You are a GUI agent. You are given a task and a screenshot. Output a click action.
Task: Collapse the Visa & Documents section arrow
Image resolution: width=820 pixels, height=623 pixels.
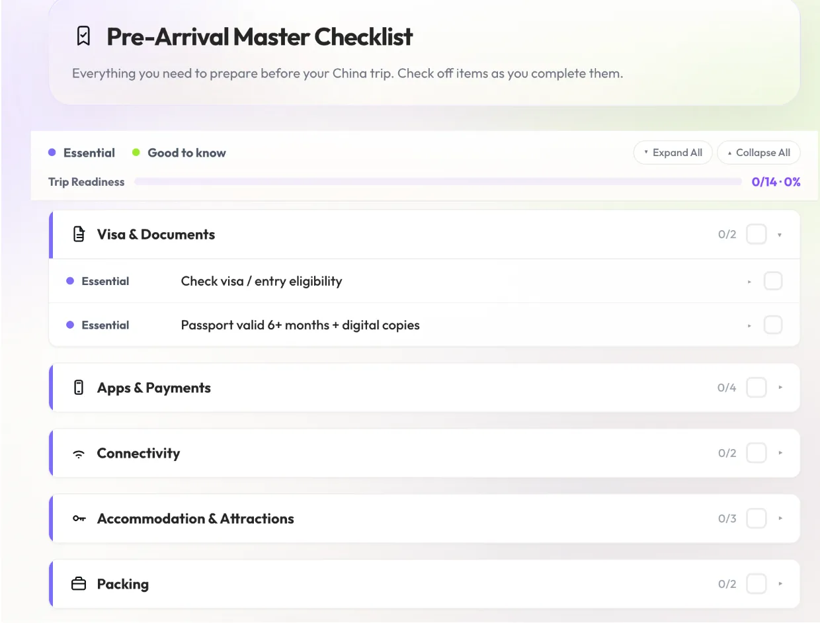[x=780, y=235]
